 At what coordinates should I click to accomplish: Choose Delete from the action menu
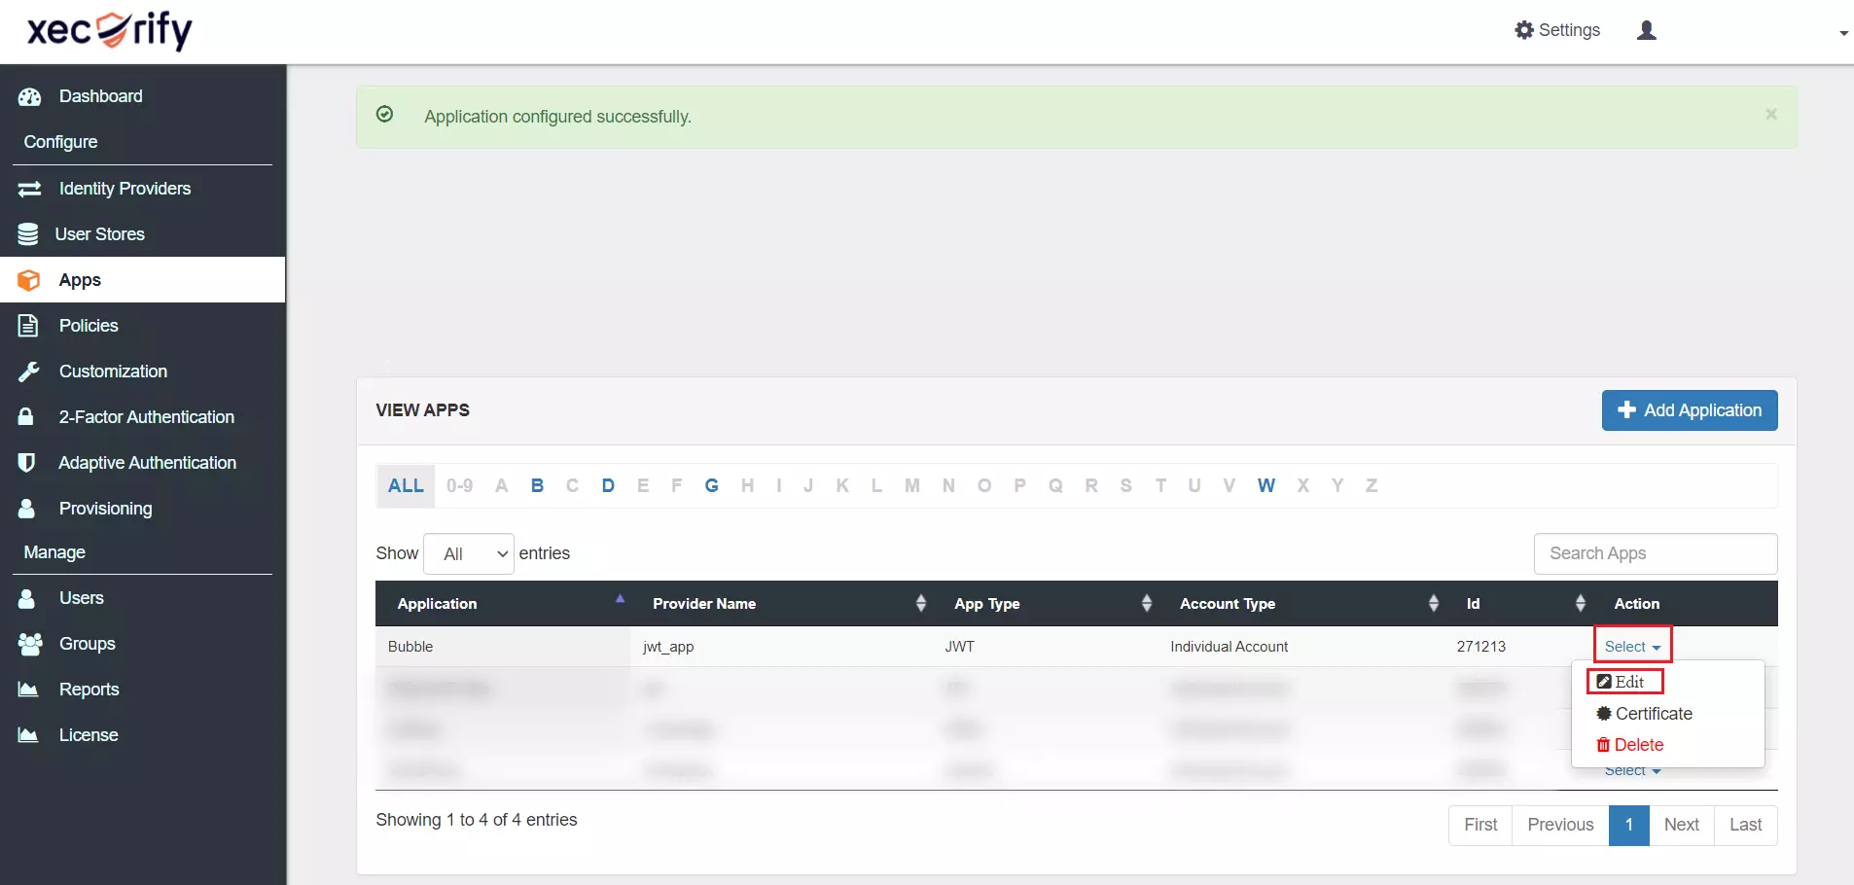click(1629, 745)
